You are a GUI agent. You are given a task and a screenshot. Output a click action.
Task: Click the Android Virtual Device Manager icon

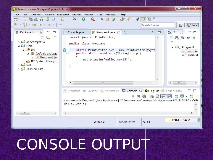pyautogui.click(x=47, y=19)
